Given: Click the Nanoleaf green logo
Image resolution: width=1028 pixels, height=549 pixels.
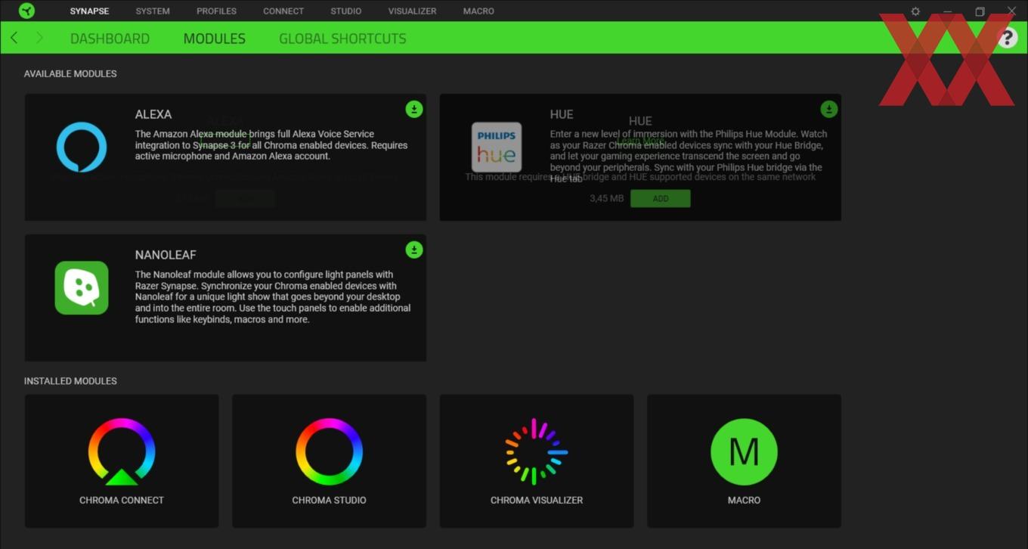Looking at the screenshot, I should [82, 288].
